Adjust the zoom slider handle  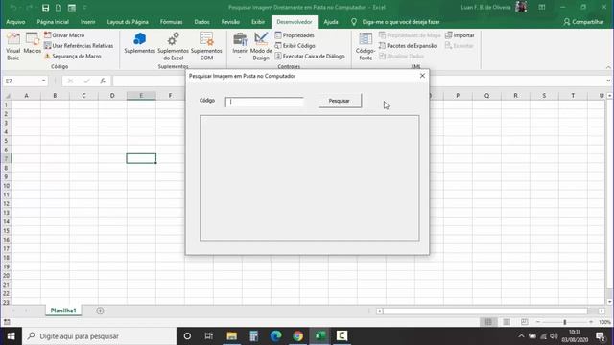tap(565, 322)
